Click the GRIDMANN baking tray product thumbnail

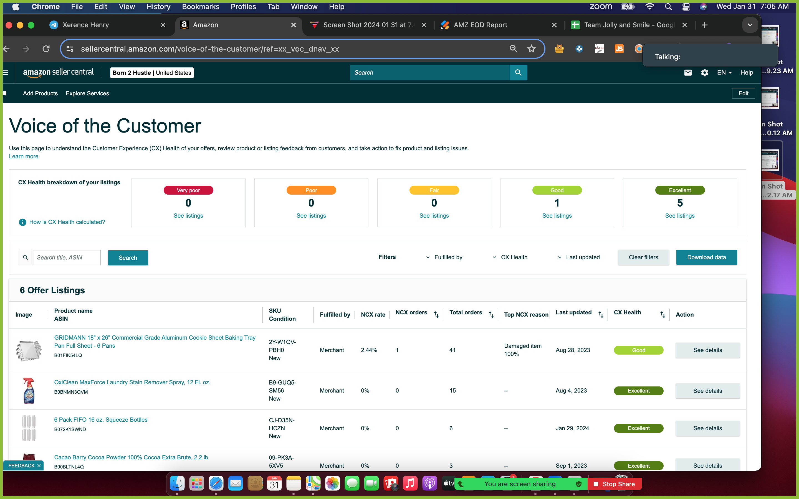(29, 350)
